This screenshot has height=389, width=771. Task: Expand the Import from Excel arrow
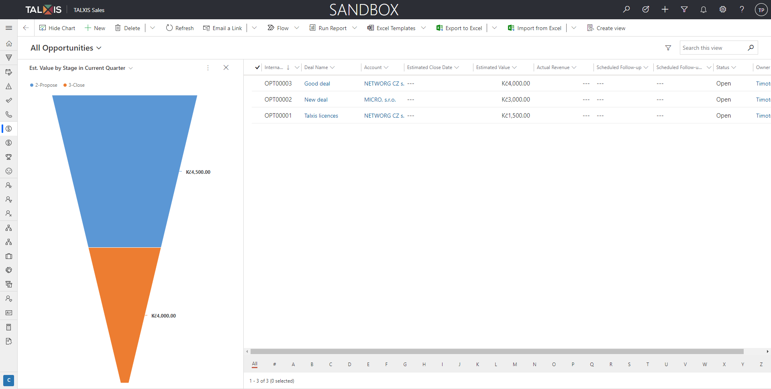click(574, 28)
